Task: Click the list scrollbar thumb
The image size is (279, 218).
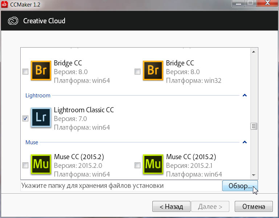Action: pyautogui.click(x=254, y=126)
